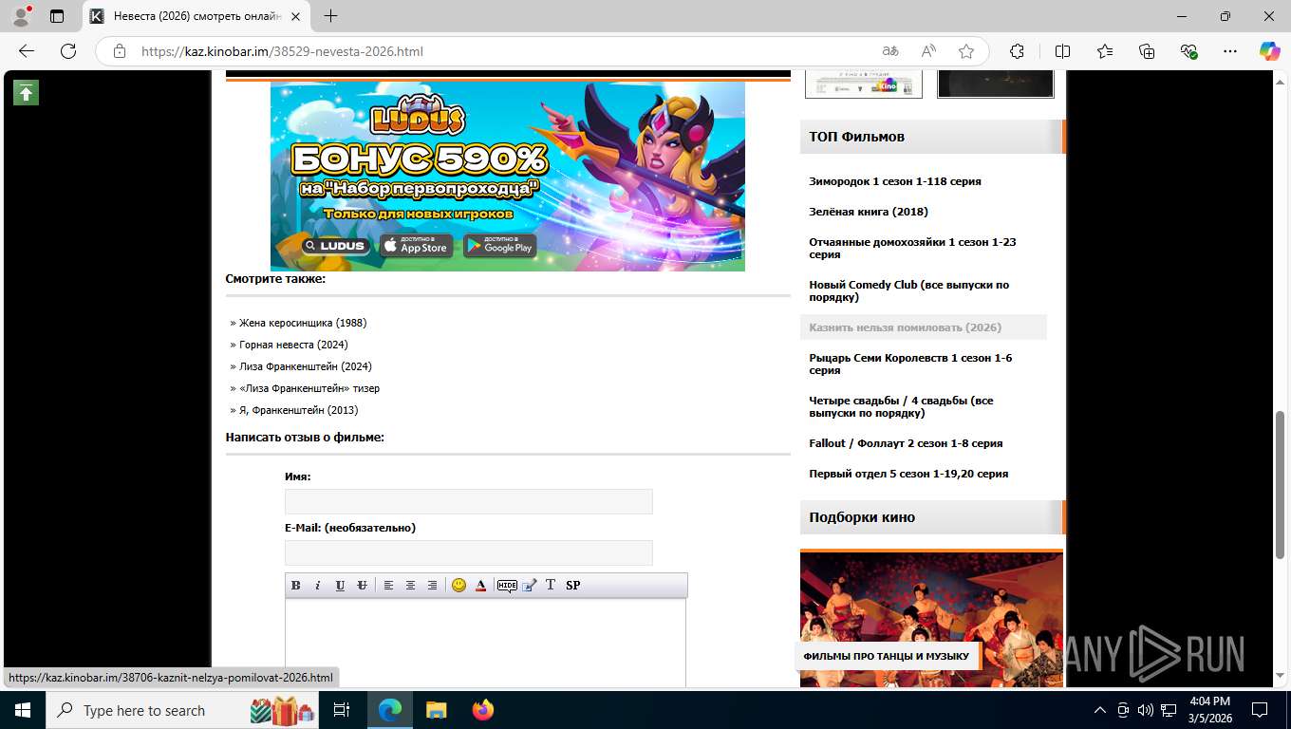Start Read aloud feature
This screenshot has height=729, width=1291.
[x=928, y=51]
